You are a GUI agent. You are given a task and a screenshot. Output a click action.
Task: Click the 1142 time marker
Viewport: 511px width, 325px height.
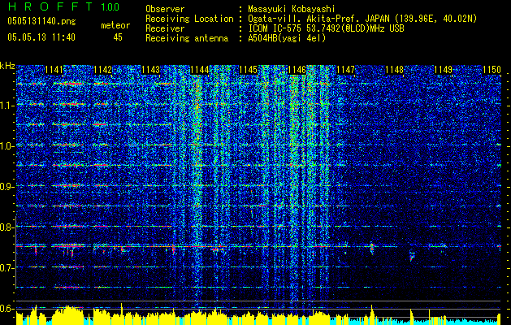(x=102, y=70)
